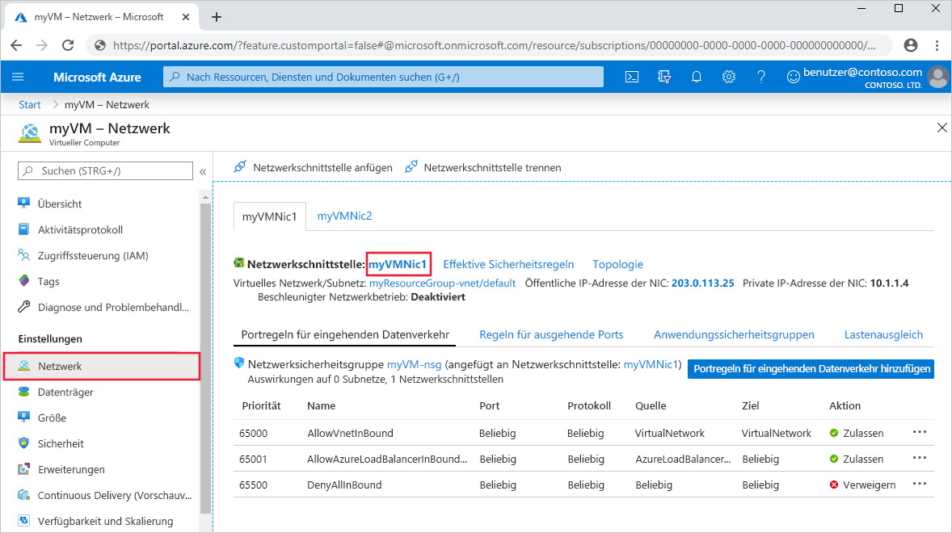Open options menu for AllowAzureLoadBalancerInBound rule

point(919,458)
